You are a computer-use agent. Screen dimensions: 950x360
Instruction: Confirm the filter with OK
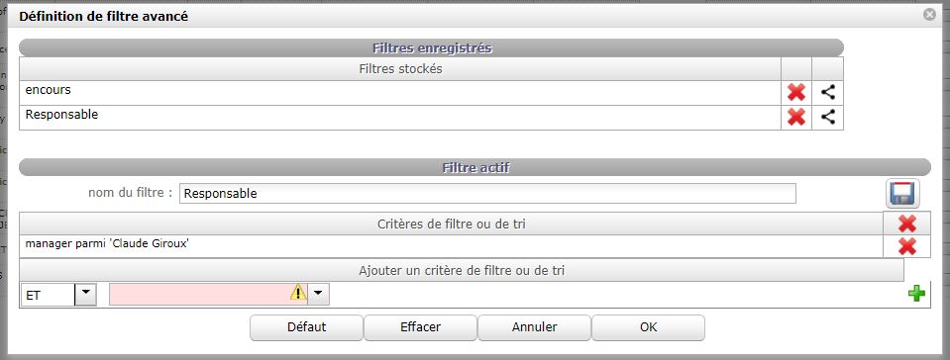(x=648, y=327)
